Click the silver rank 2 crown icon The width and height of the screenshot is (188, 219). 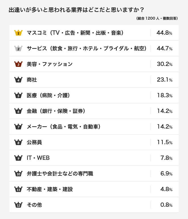click(x=18, y=48)
